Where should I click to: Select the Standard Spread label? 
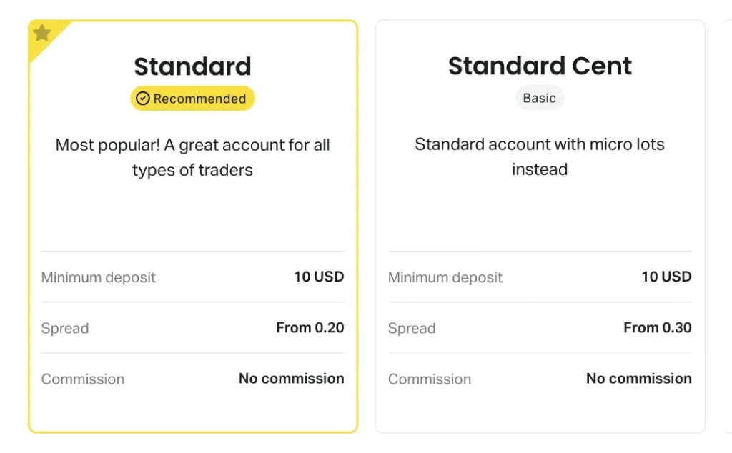65,328
